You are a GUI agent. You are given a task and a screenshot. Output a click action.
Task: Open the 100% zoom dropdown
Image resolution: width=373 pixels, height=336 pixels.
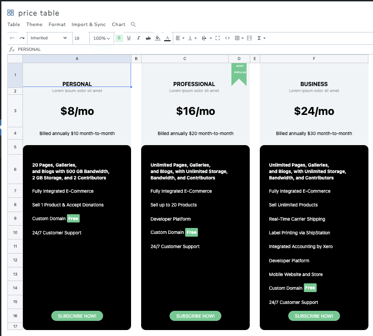(x=101, y=38)
